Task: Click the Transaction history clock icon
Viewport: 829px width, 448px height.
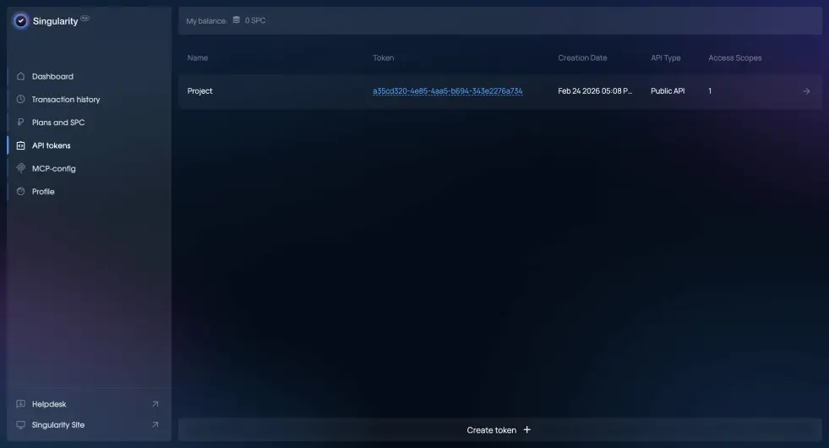Action: [x=21, y=100]
